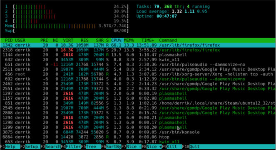Viewport: 276px width, 150px height.
Task: Select the Steam process PID 851
Action: click(x=138, y=103)
